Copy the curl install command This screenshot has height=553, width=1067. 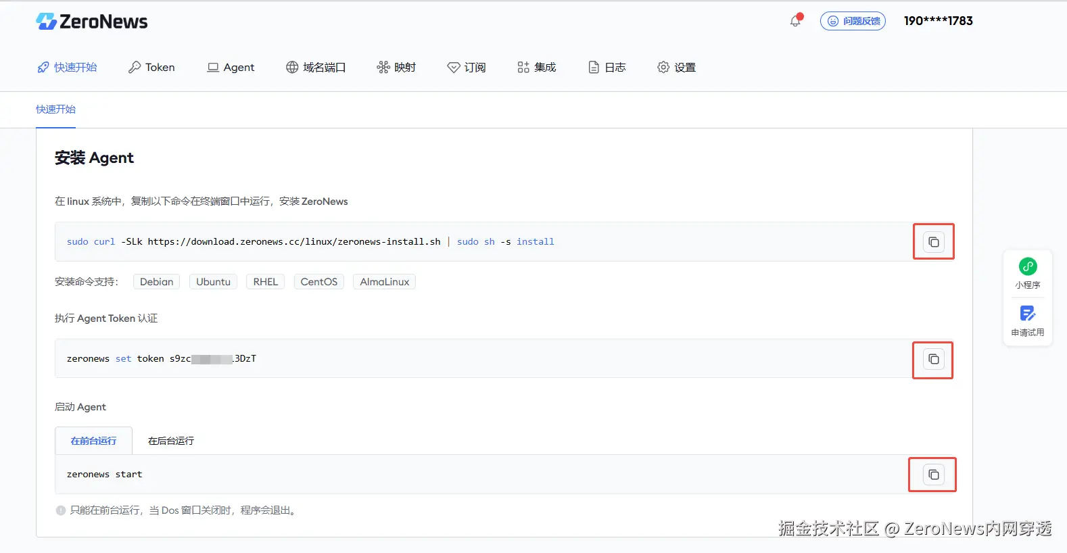coord(934,242)
